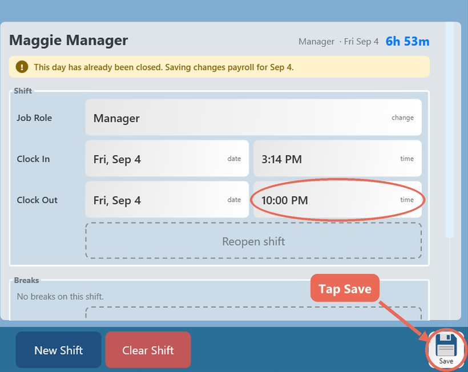Screen dimensions: 468x372
Task: Click the Clock In row label
Action: [33, 159]
